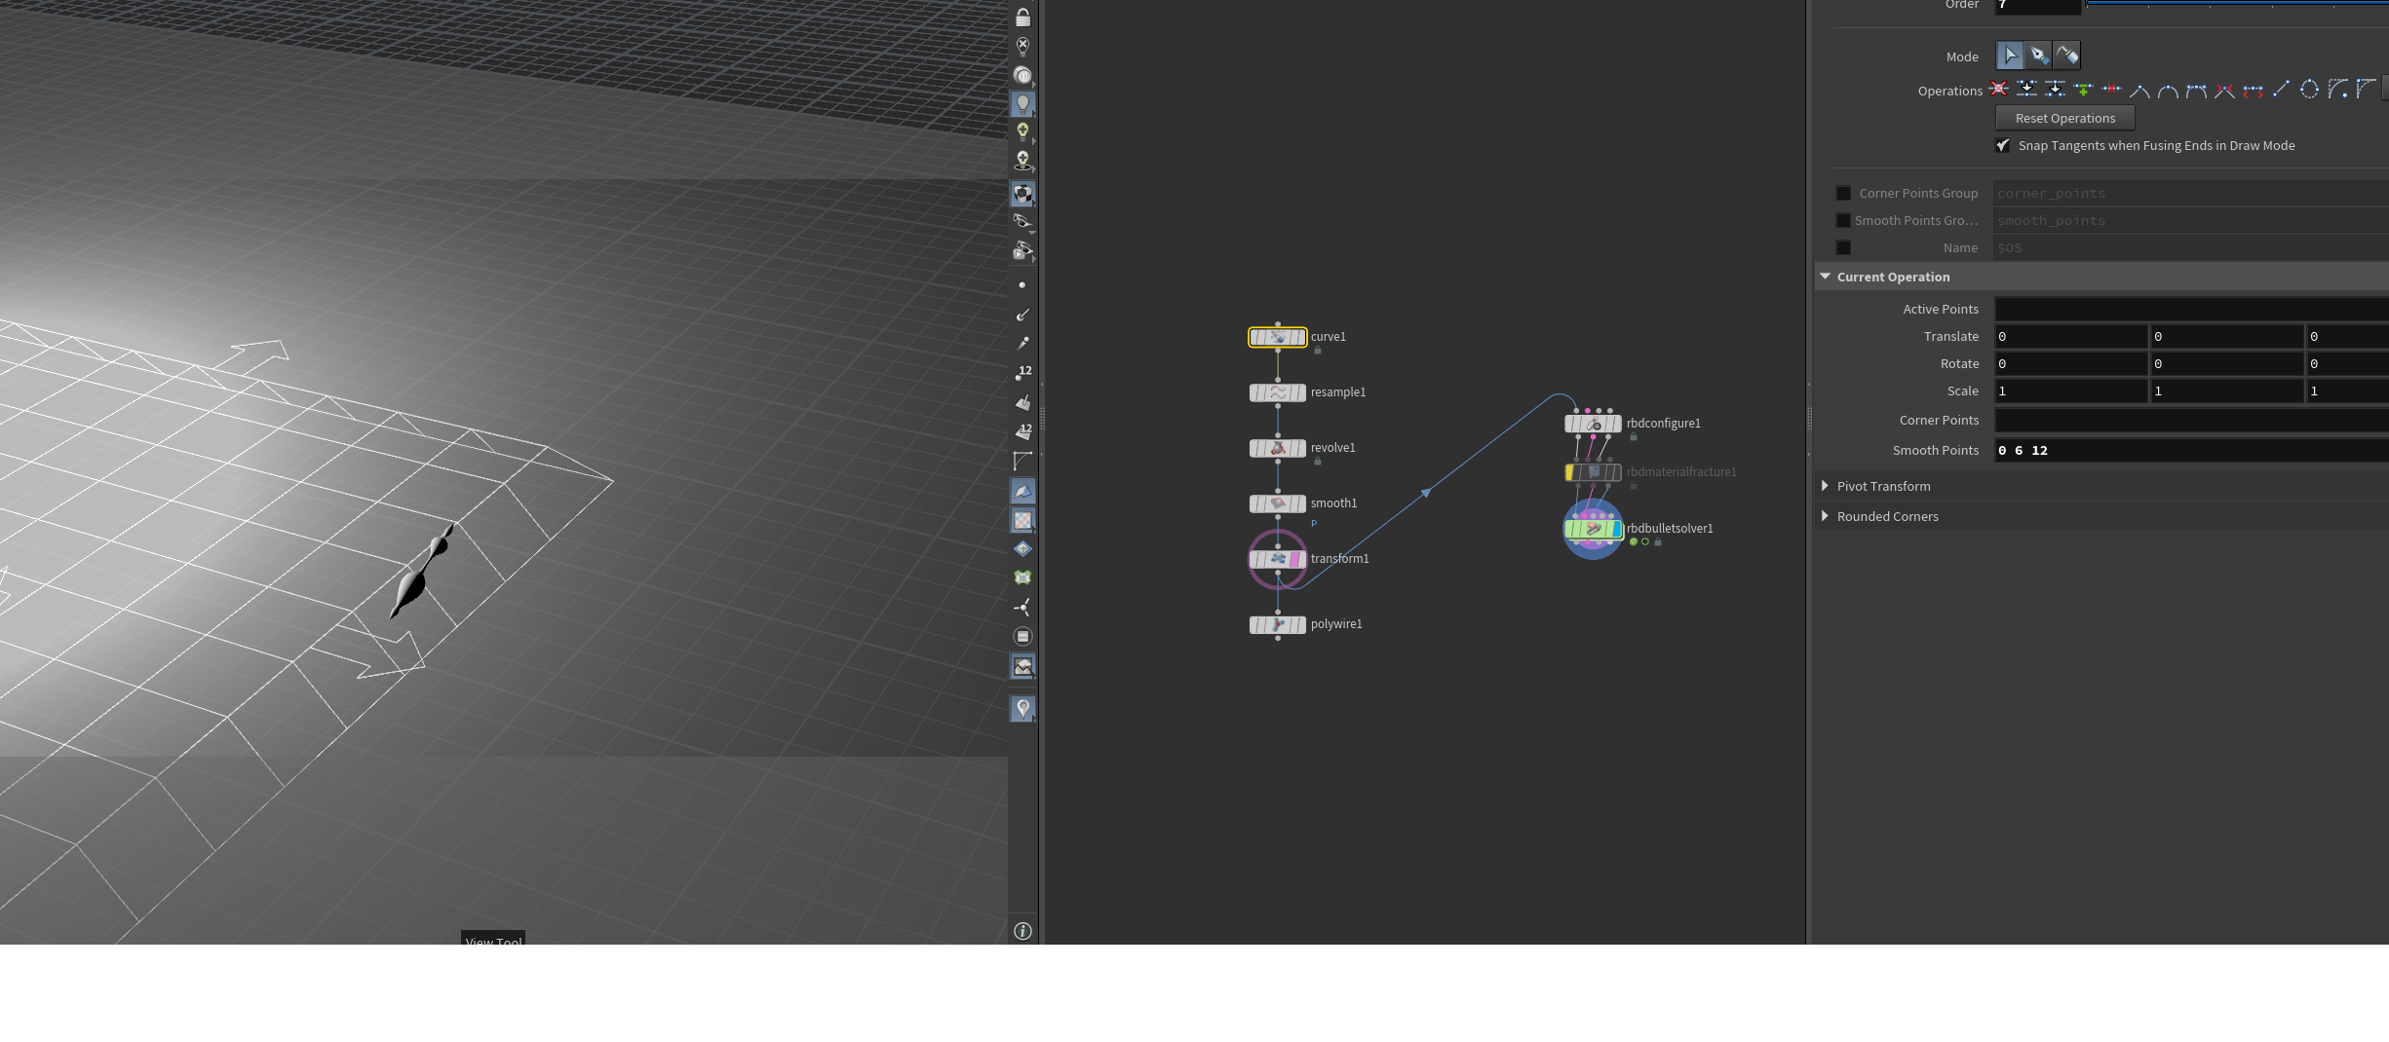Viewport: 2389px width, 1042px height.
Task: Select the rbdconfigure1 node
Action: coord(1593,424)
